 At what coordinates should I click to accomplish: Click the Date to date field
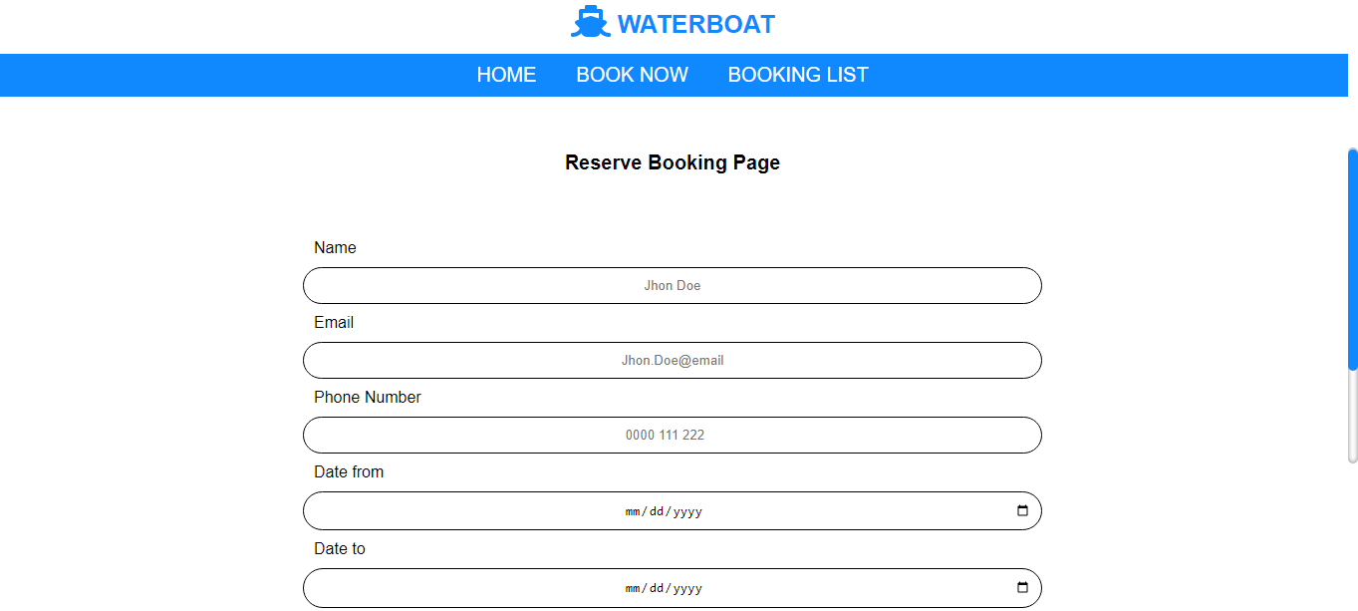pos(673,587)
